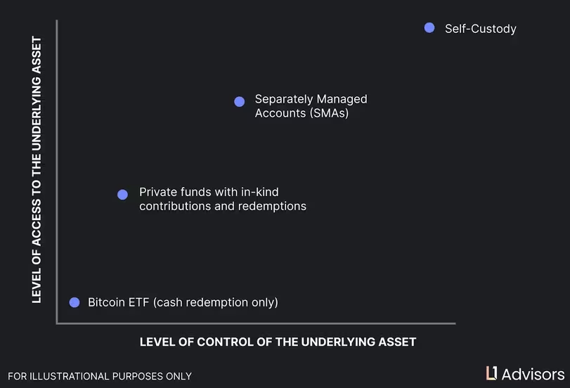
Task: Click the origin corner where axes meet
Action: point(57,324)
